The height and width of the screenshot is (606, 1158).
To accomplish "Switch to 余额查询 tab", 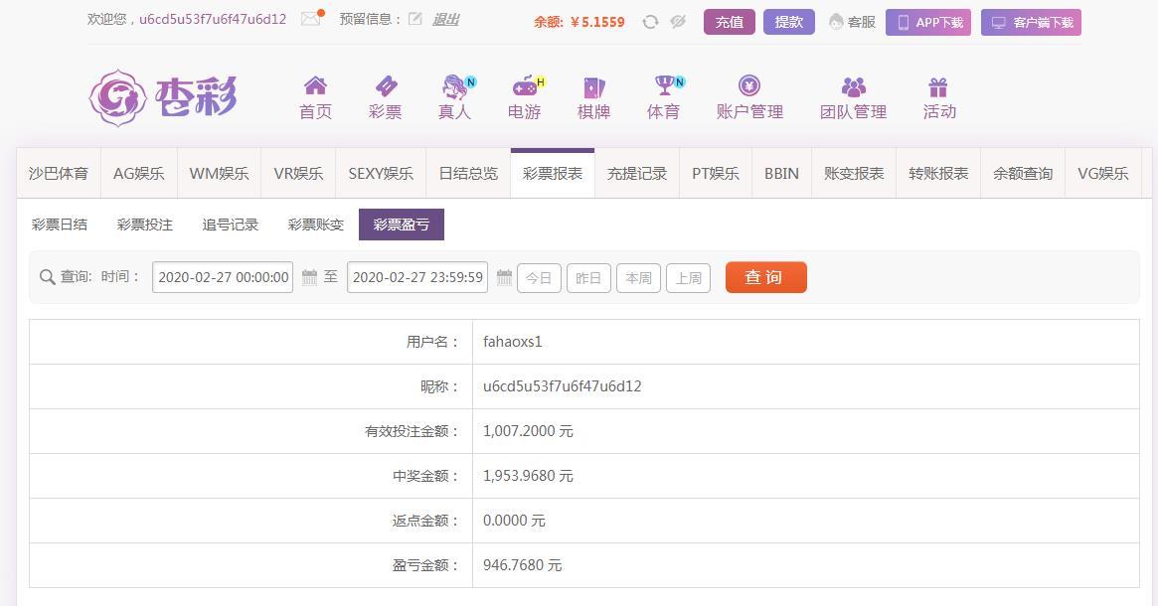I will pos(1022,174).
